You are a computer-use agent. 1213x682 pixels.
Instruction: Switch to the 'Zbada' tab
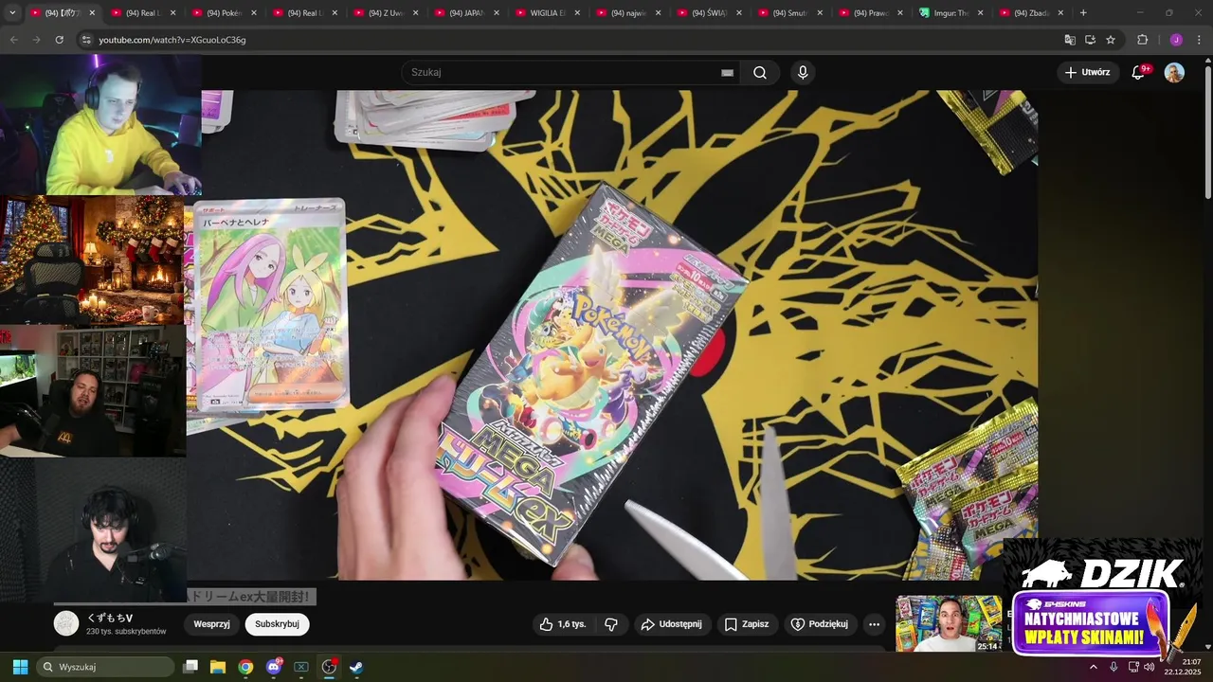pos(1032,13)
